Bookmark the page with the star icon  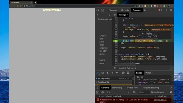pyautogui.click(x=135, y=6)
